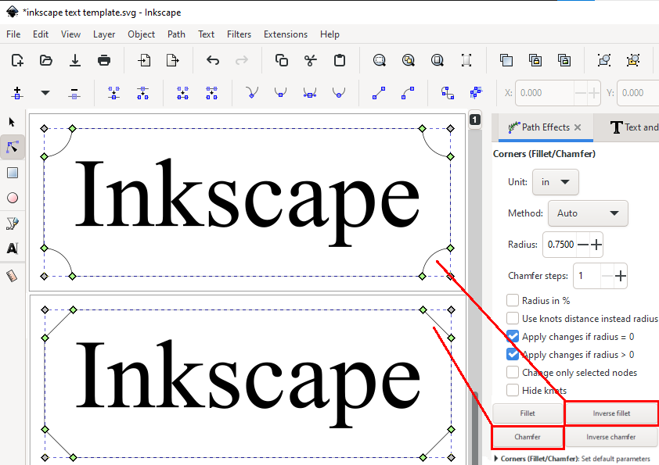The image size is (659, 465).
Task: Zoom to fit selection
Action: click(379, 60)
